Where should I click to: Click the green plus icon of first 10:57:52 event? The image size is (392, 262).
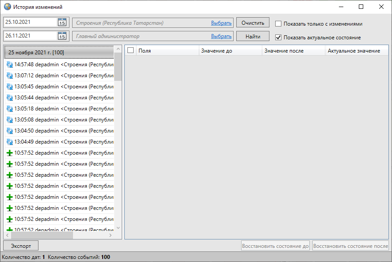(x=10, y=153)
